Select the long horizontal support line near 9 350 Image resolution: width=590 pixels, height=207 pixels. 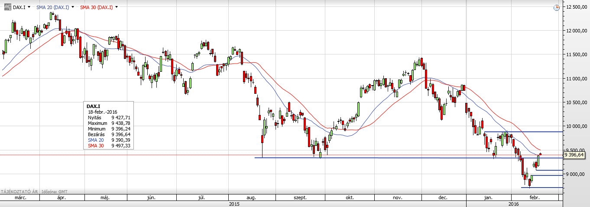[x=408, y=158]
